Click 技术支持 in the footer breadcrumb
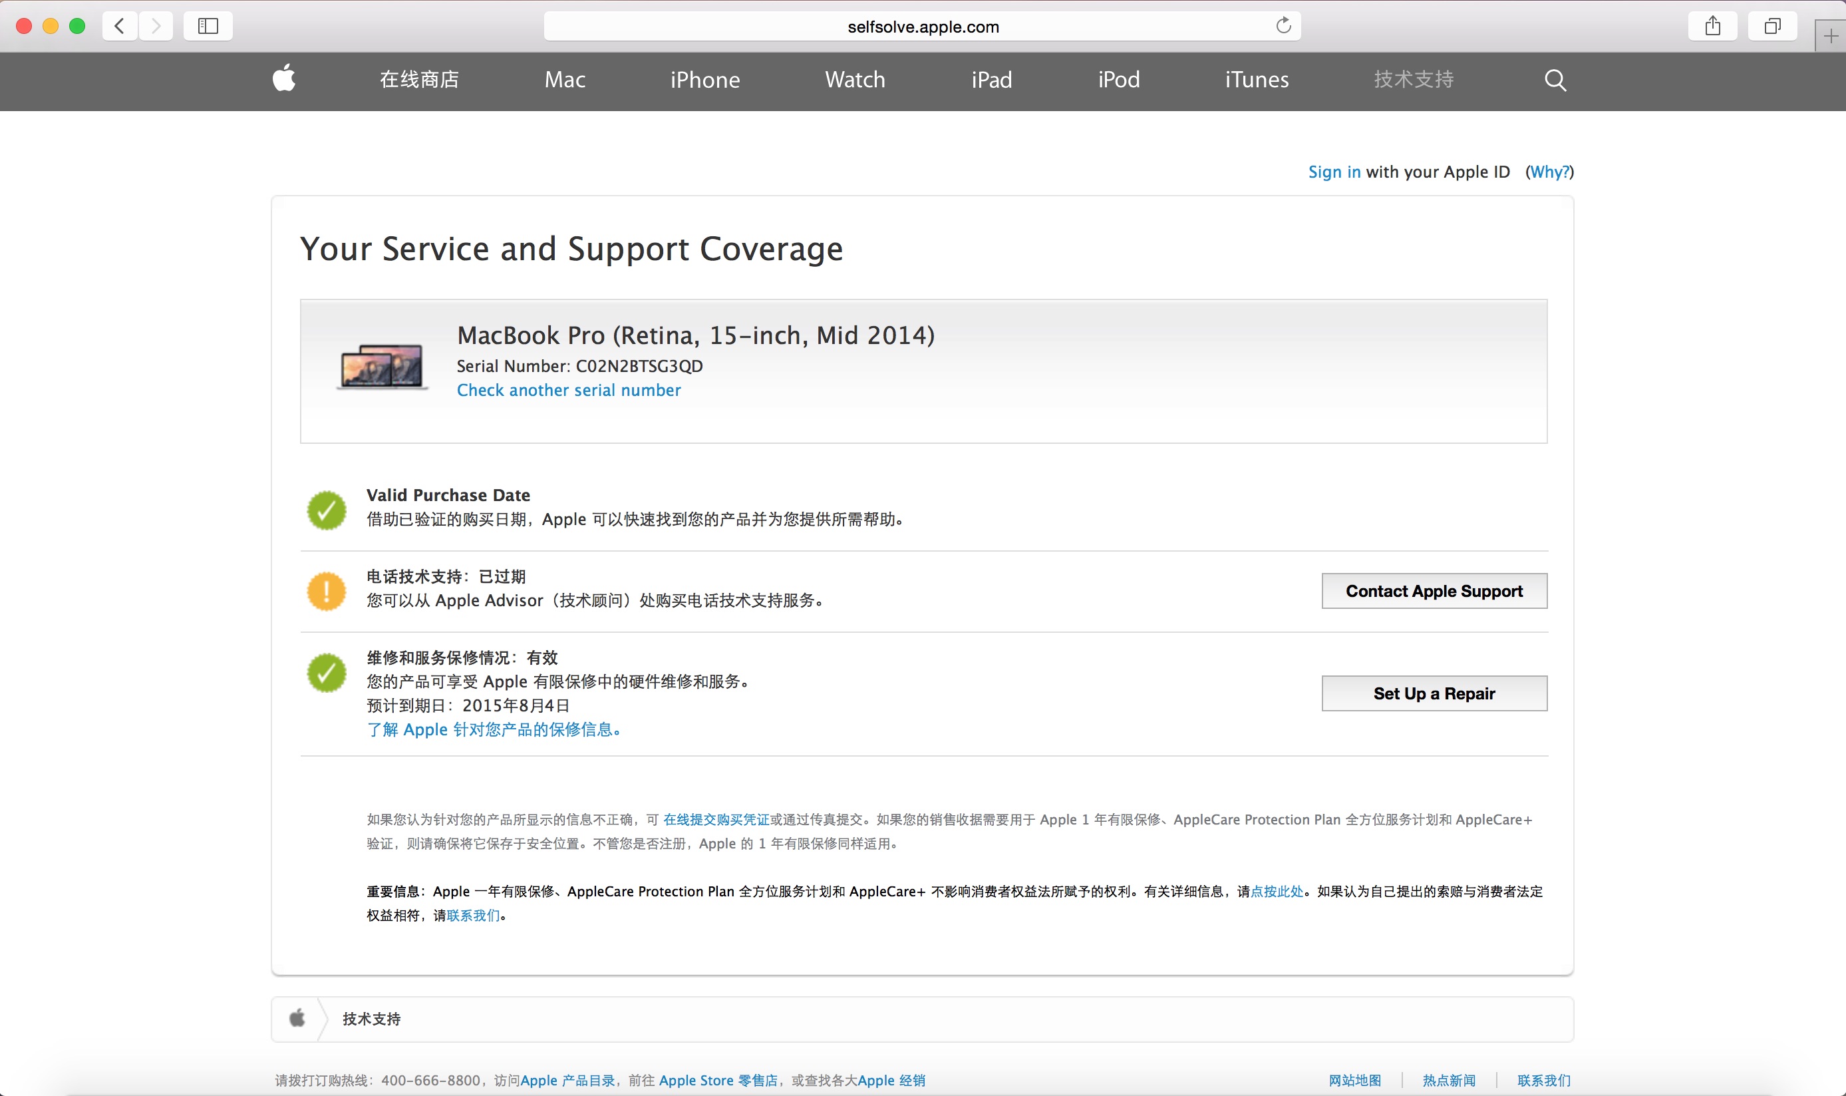The image size is (1846, 1096). [371, 1019]
